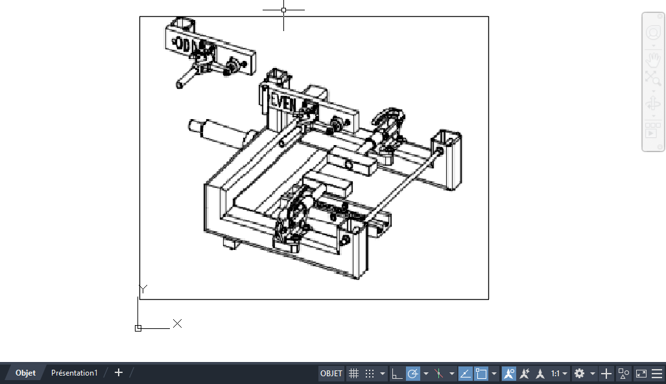This screenshot has width=666, height=384.
Task: Toggle ortho mode in status bar
Action: pyautogui.click(x=397, y=374)
